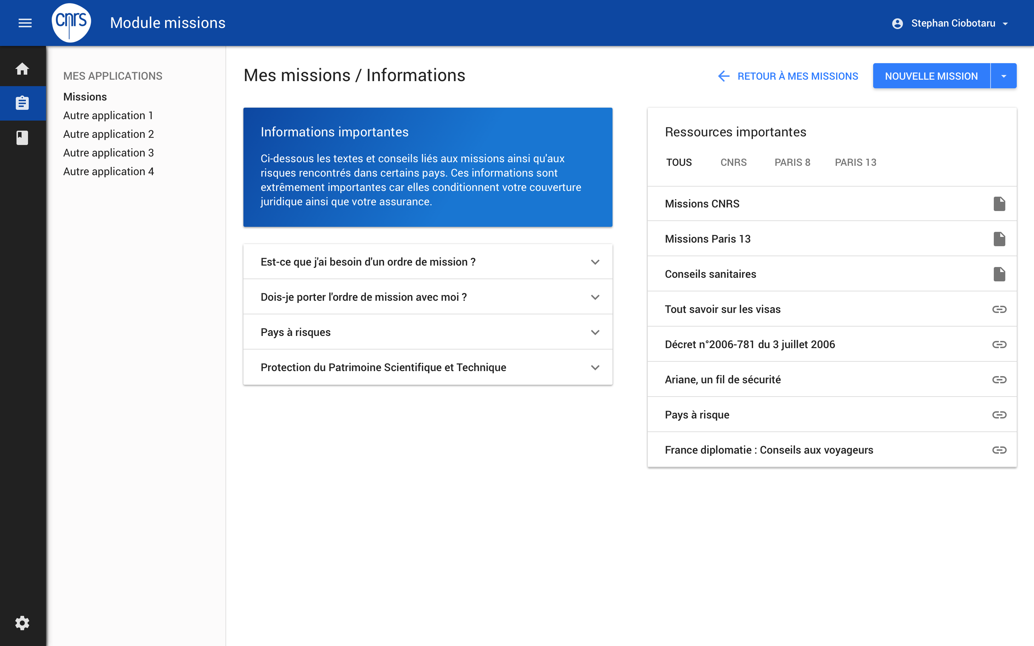Open the bookmark book sidebar icon
The width and height of the screenshot is (1034, 646).
click(x=22, y=137)
